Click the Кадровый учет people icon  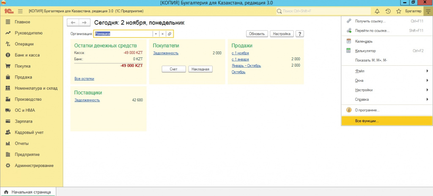coord(8,132)
